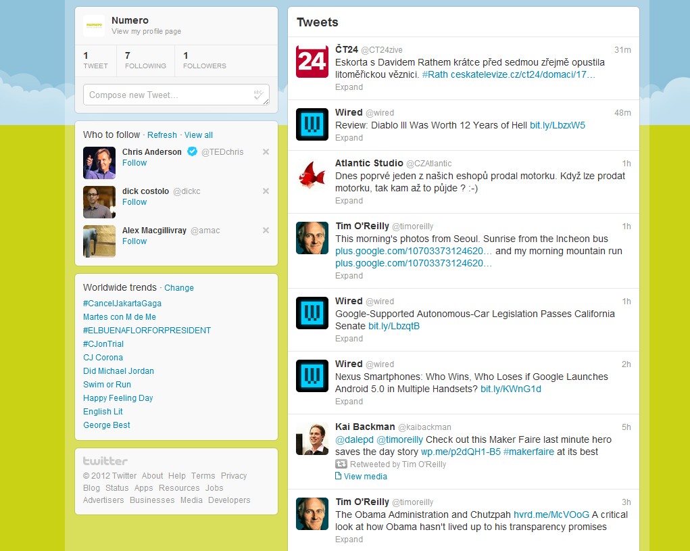
Task: Dismiss dick costolo follow suggestion
Action: pyautogui.click(x=266, y=191)
